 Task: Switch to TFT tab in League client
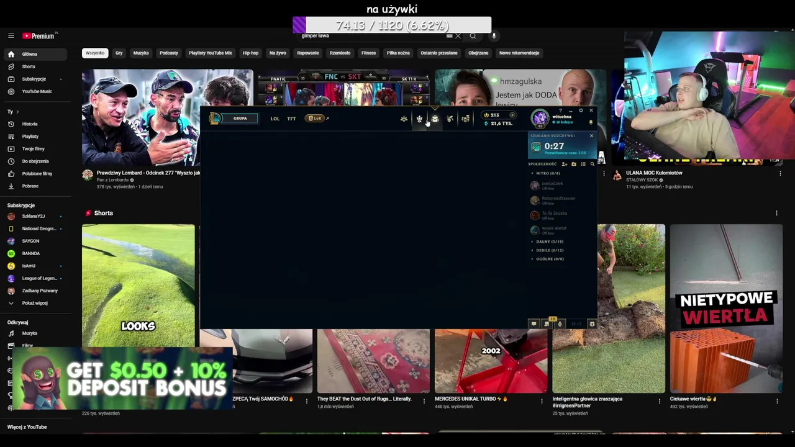(x=291, y=119)
